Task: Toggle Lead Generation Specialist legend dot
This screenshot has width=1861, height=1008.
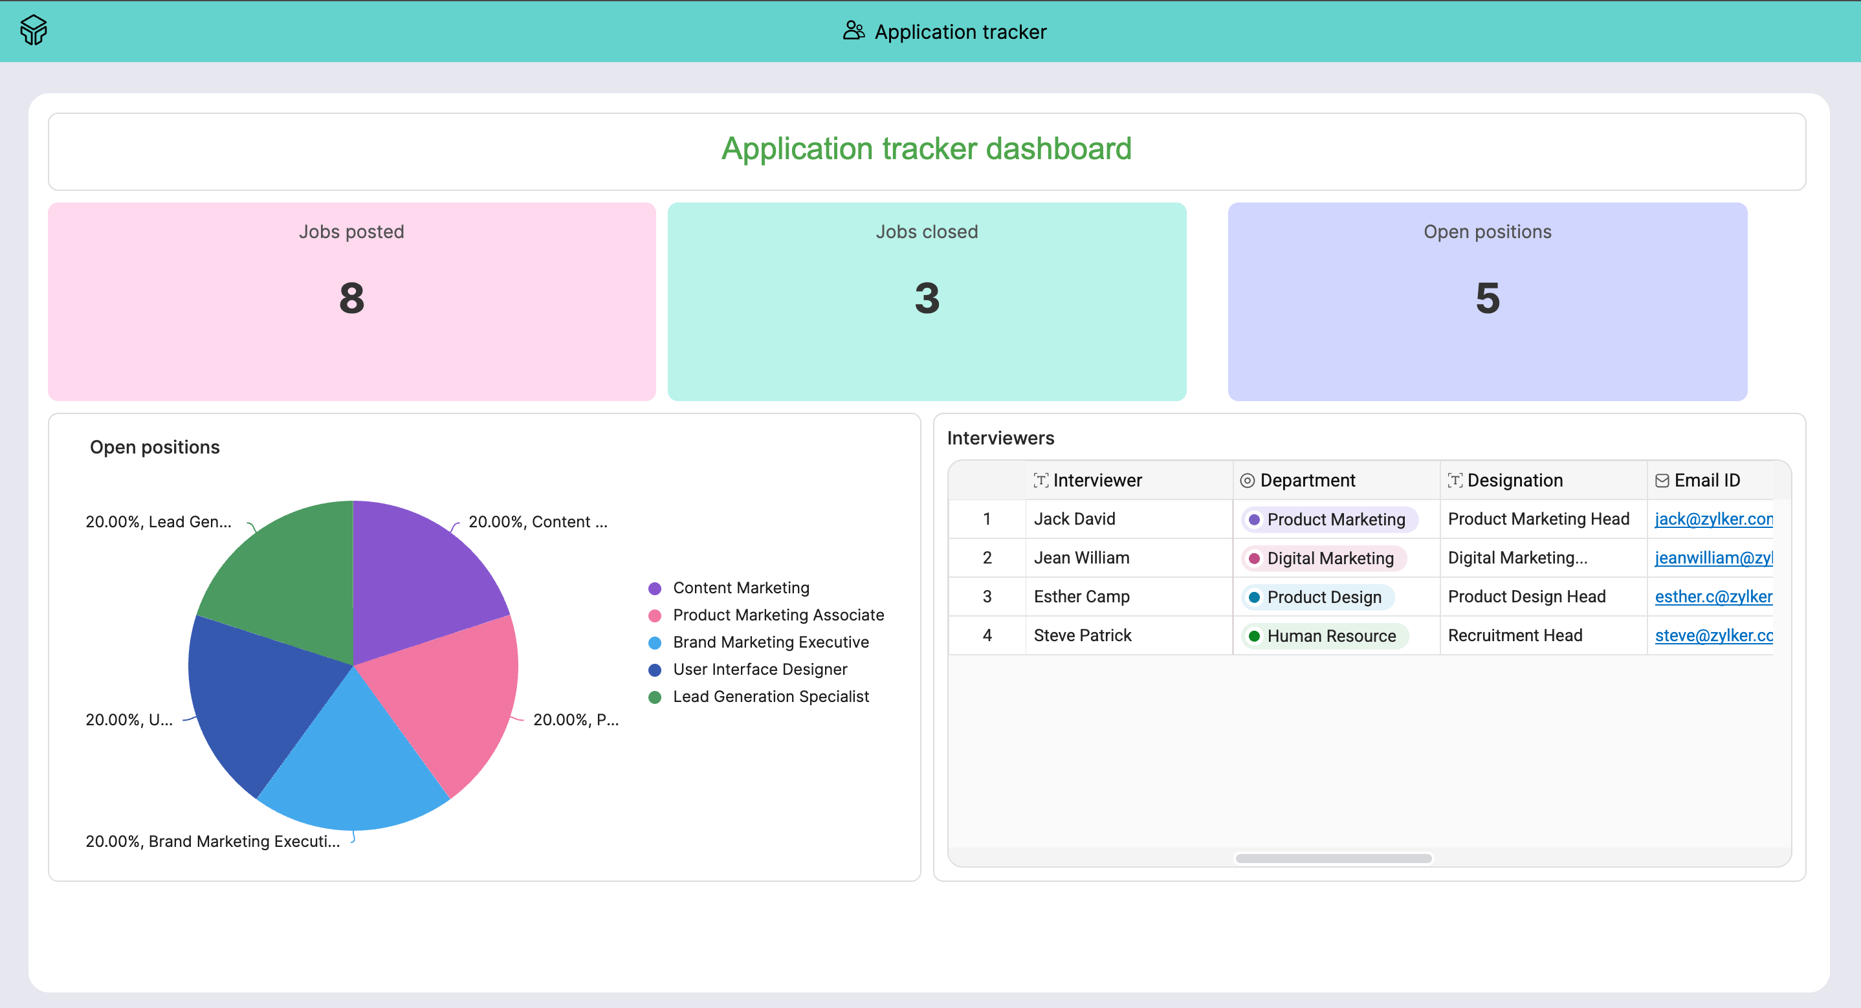Action: point(655,697)
